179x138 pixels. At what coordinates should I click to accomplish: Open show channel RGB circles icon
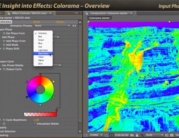click(x=142, y=135)
